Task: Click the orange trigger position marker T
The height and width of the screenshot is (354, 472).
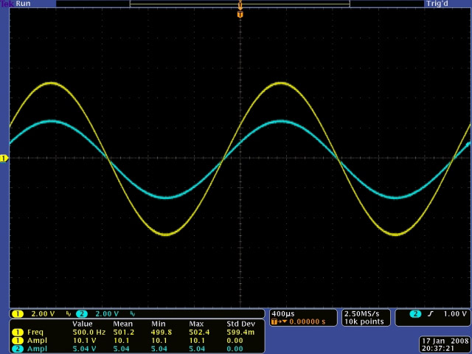Action: tap(240, 14)
